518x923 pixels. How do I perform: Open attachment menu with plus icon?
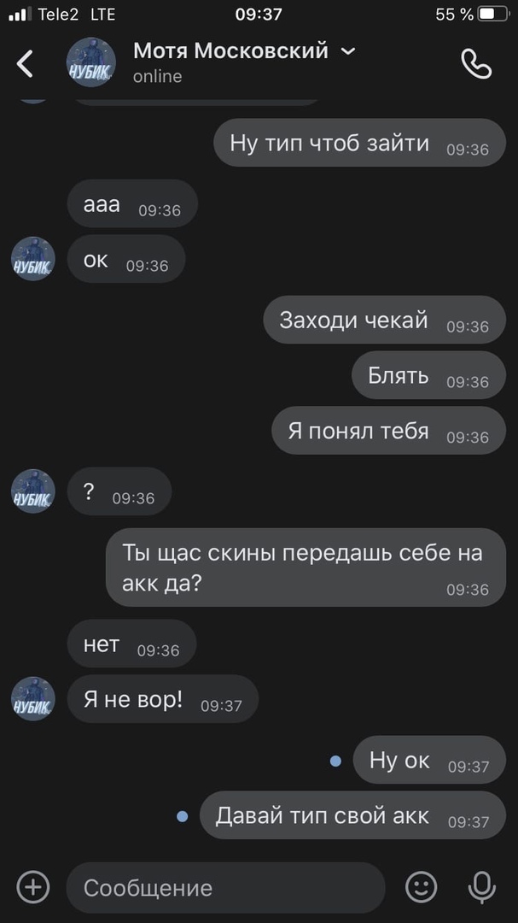[x=33, y=886]
